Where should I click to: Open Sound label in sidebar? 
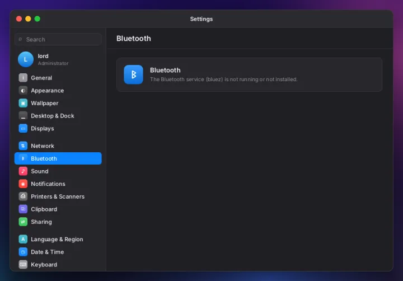(40, 171)
